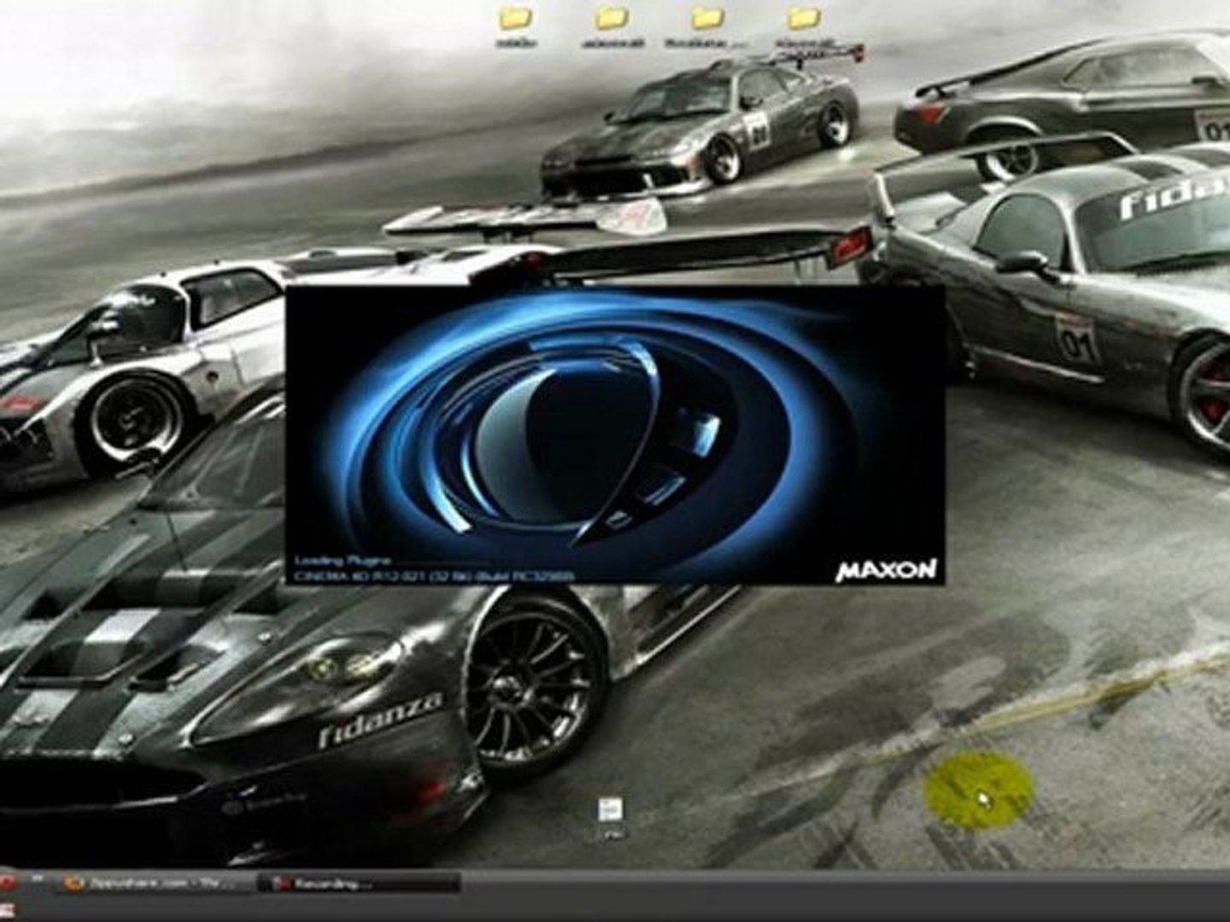Click the red icon at the taskbar's bottom-left

[x=7, y=910]
